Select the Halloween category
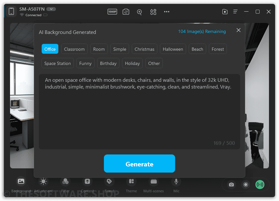The image size is (279, 201). tap(173, 49)
